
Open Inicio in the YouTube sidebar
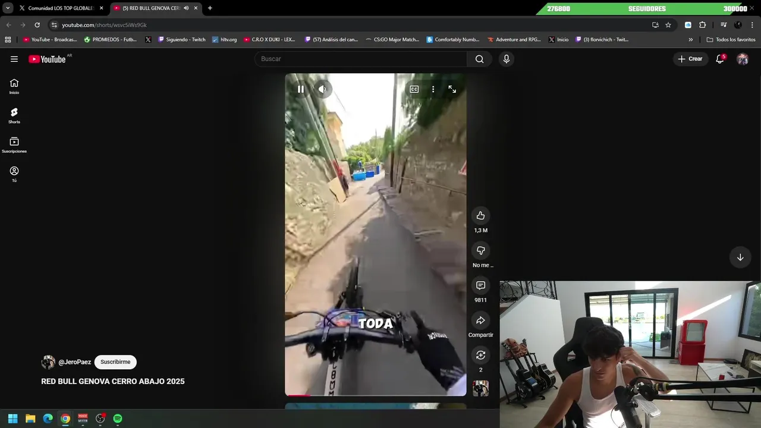pos(14,86)
